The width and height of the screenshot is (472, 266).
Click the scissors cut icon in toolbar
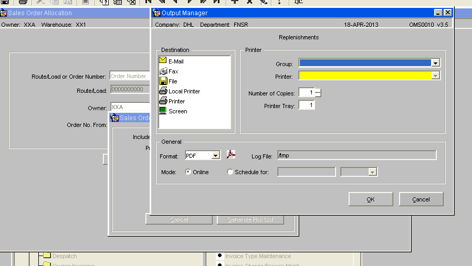(x=40, y=2)
